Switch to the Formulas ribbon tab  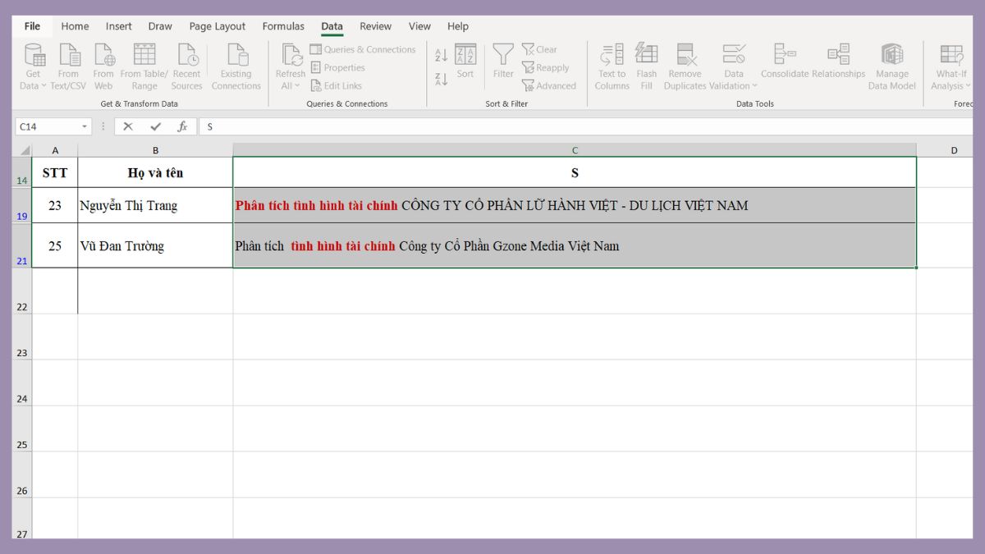(283, 25)
